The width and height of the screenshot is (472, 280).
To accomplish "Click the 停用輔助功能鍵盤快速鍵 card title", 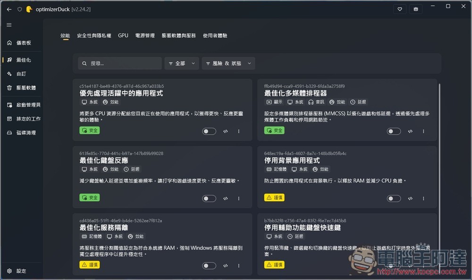I will [x=303, y=228].
